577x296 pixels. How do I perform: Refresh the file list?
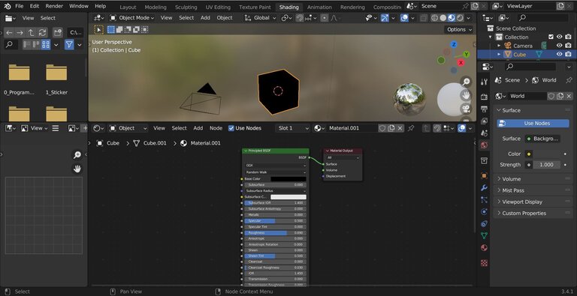[42, 33]
